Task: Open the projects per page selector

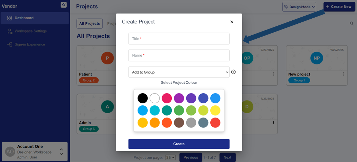Action: (170, 157)
